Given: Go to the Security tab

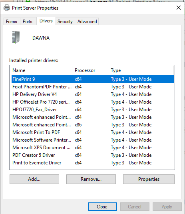Looking at the screenshot, I should (65, 22).
